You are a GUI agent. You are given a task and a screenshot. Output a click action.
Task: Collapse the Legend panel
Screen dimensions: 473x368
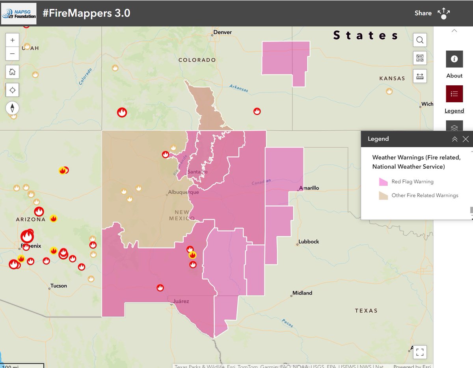point(454,139)
